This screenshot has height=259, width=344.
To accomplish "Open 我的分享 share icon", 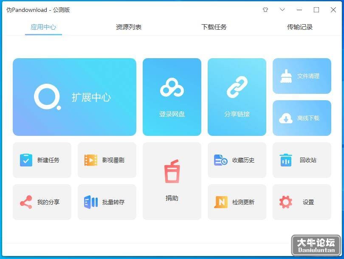I will click(26, 202).
